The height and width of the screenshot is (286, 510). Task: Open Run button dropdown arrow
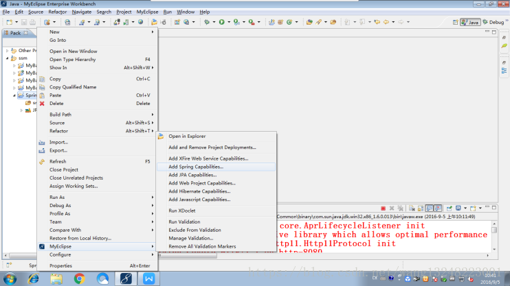[229, 22]
